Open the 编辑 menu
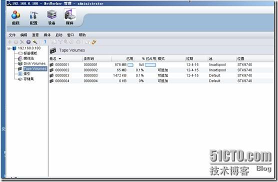This screenshot has width=278, height=182. [x=24, y=35]
